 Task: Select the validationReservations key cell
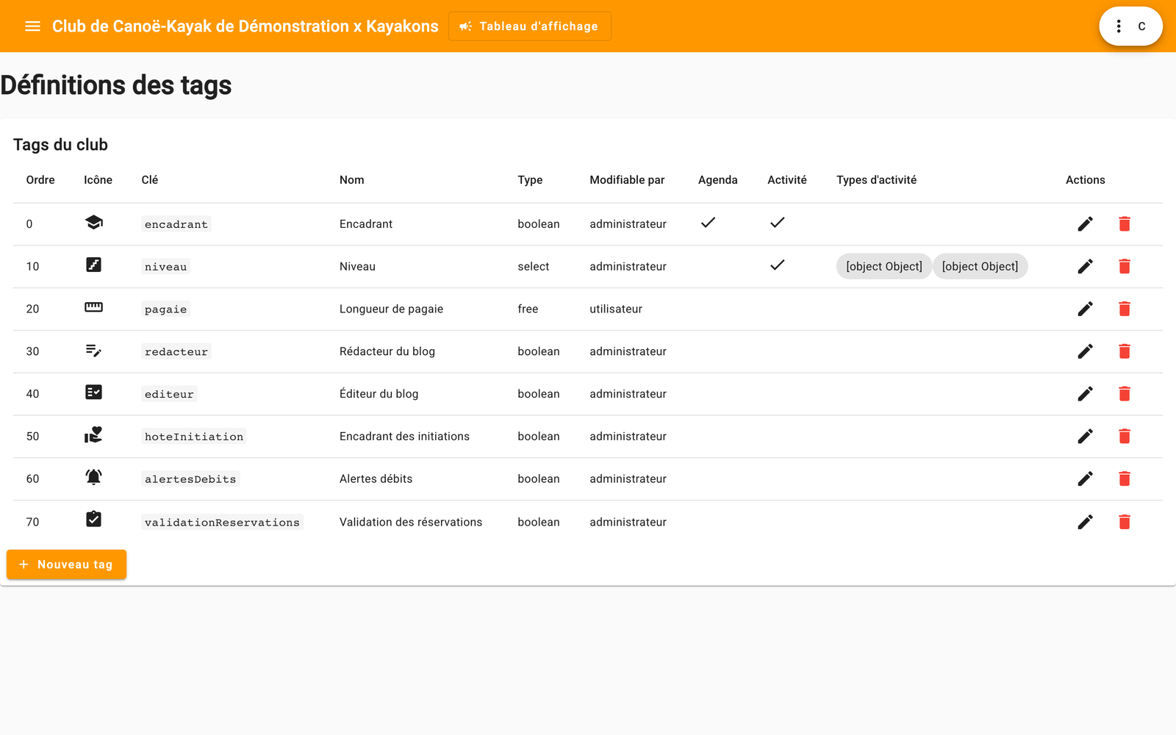point(222,522)
